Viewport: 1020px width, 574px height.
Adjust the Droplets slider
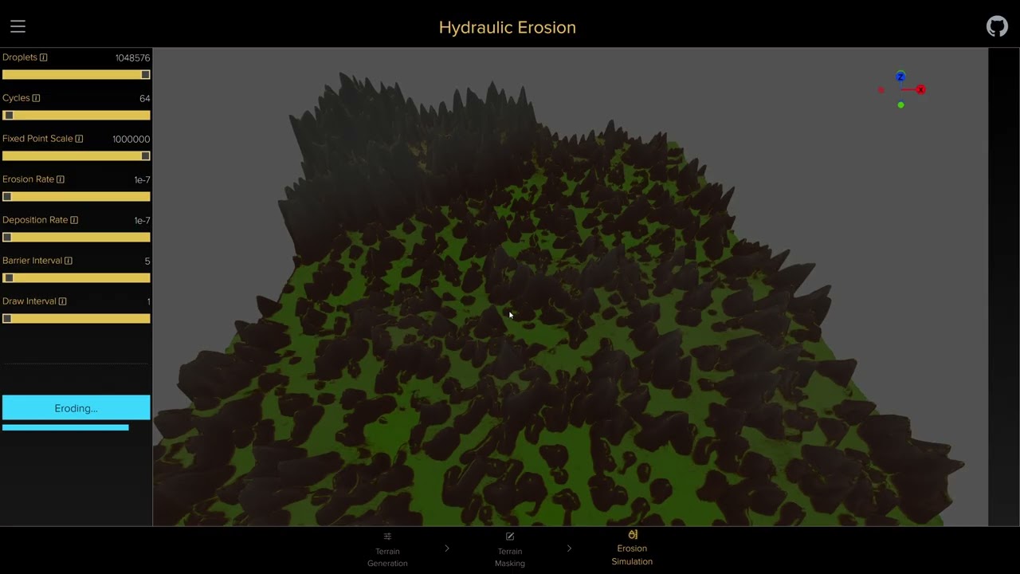[x=76, y=74]
